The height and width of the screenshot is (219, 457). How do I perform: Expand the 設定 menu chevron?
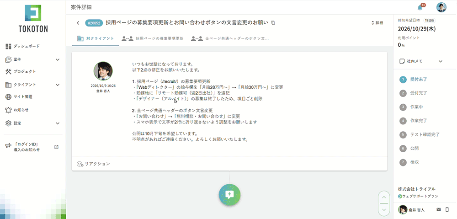(58, 123)
